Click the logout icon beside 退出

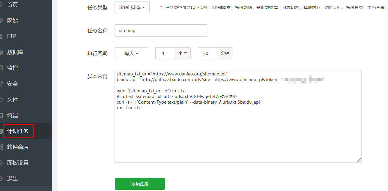pyautogui.click(x=1, y=179)
